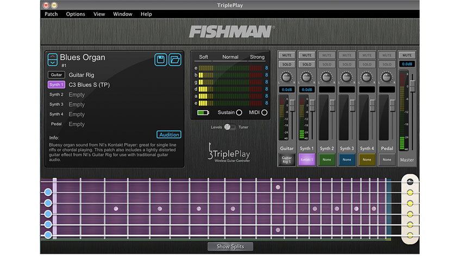Click the Master volume fader handle
The image size is (462, 274).
point(413,86)
